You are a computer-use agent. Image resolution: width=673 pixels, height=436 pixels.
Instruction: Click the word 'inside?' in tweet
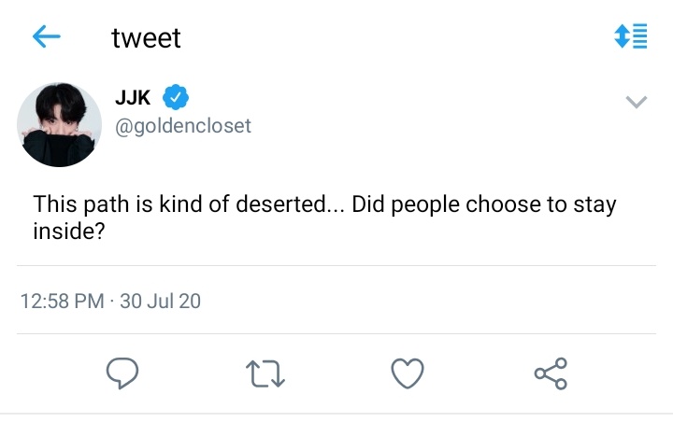(69, 232)
